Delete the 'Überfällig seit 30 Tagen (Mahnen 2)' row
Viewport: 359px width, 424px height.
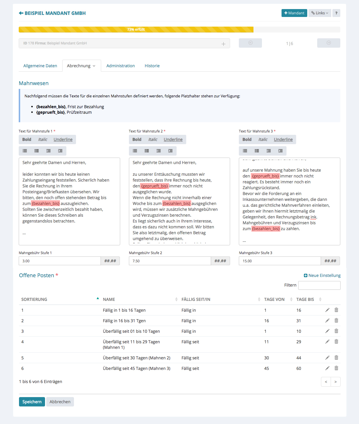pos(336,358)
